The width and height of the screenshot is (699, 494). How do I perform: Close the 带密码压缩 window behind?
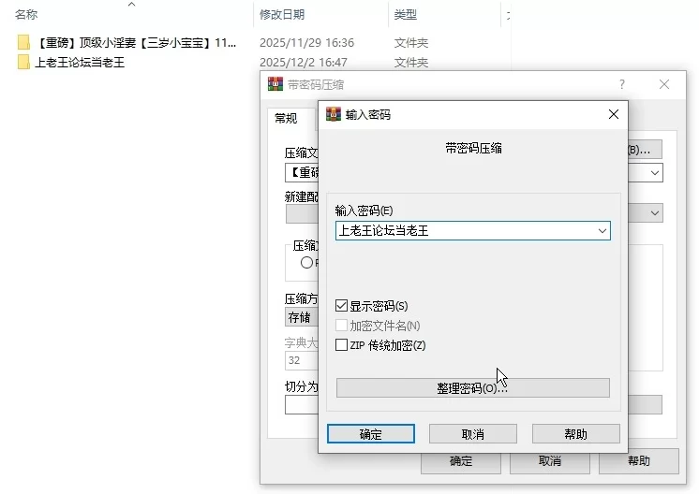664,84
